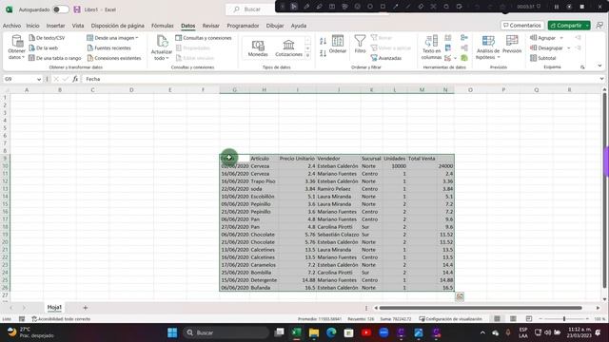The height and width of the screenshot is (342, 609).
Task: Click the insert function fx icon
Action: [75, 79]
